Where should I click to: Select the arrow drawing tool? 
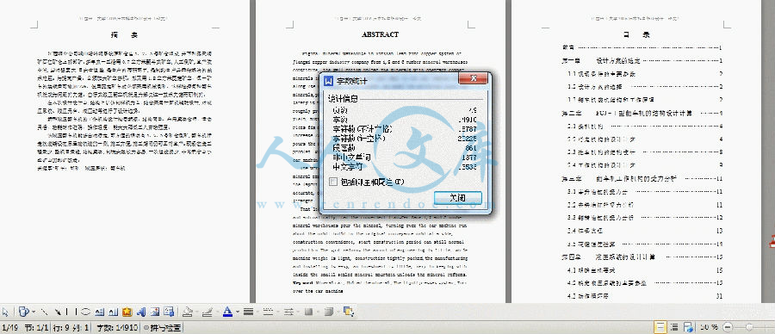tap(58, 312)
